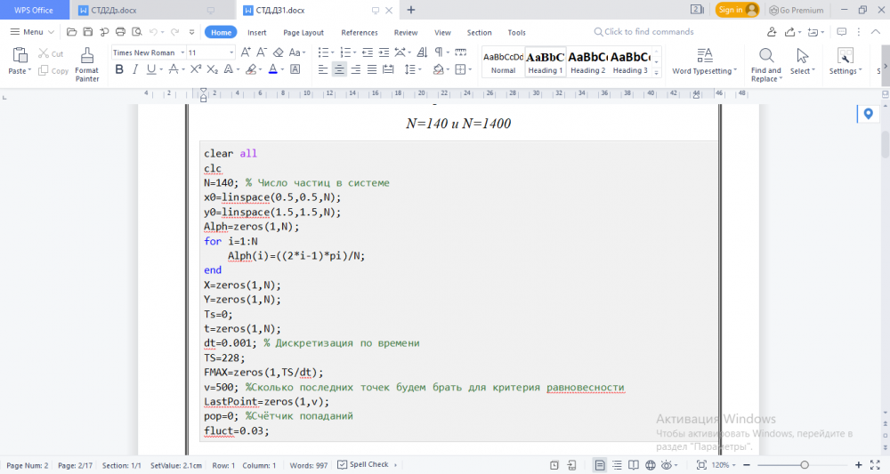Click the Increase Indent icon
Screen dimensions: 890x474
pos(384,52)
